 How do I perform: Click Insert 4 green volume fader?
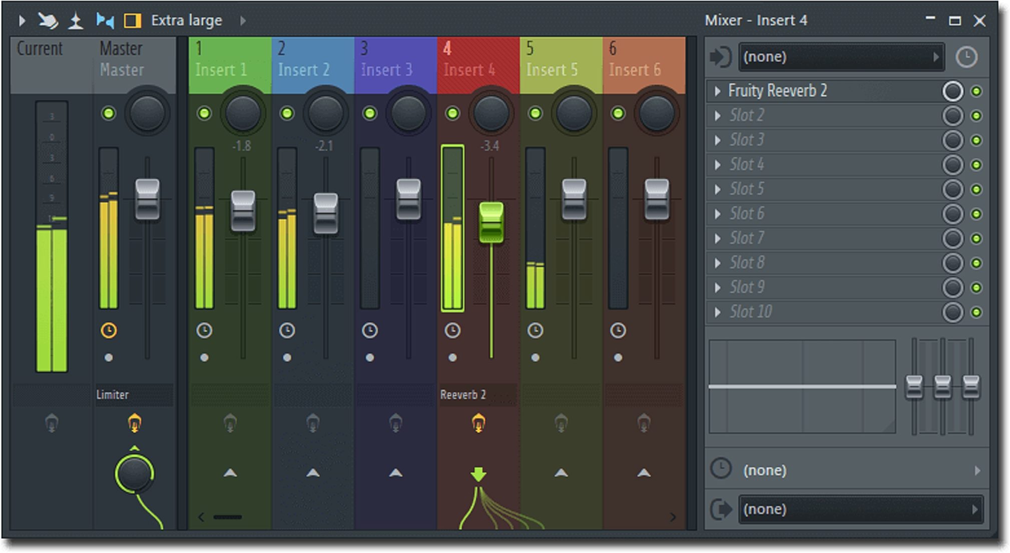[x=491, y=222]
